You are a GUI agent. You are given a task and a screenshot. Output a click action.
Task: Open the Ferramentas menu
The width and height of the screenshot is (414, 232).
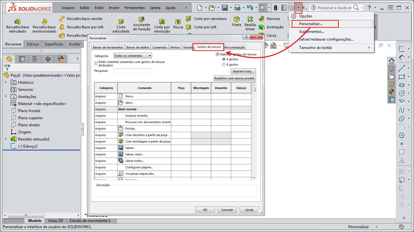(135, 7)
